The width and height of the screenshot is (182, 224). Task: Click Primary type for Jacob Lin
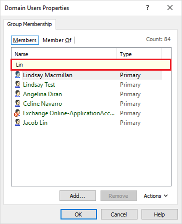point(130,123)
